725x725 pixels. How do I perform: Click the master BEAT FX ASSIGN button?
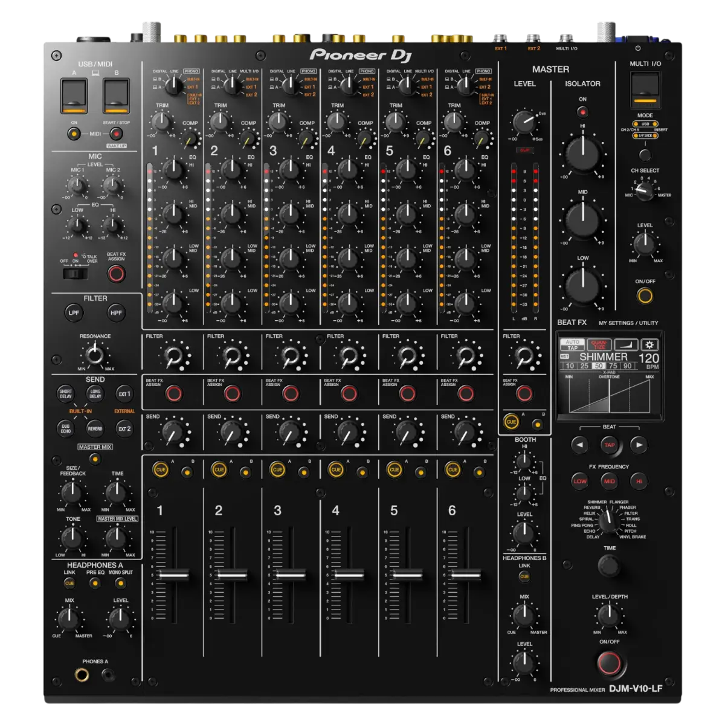(x=524, y=394)
